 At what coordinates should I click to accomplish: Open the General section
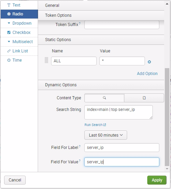[x=101, y=5]
